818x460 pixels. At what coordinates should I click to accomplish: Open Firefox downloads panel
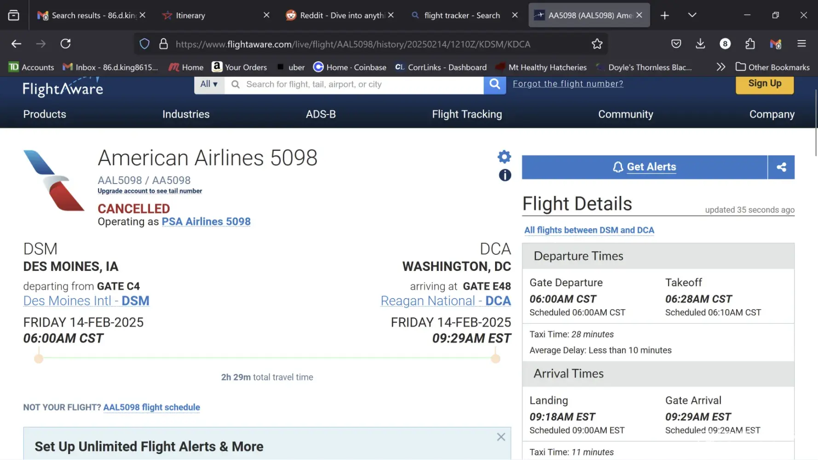(x=700, y=44)
